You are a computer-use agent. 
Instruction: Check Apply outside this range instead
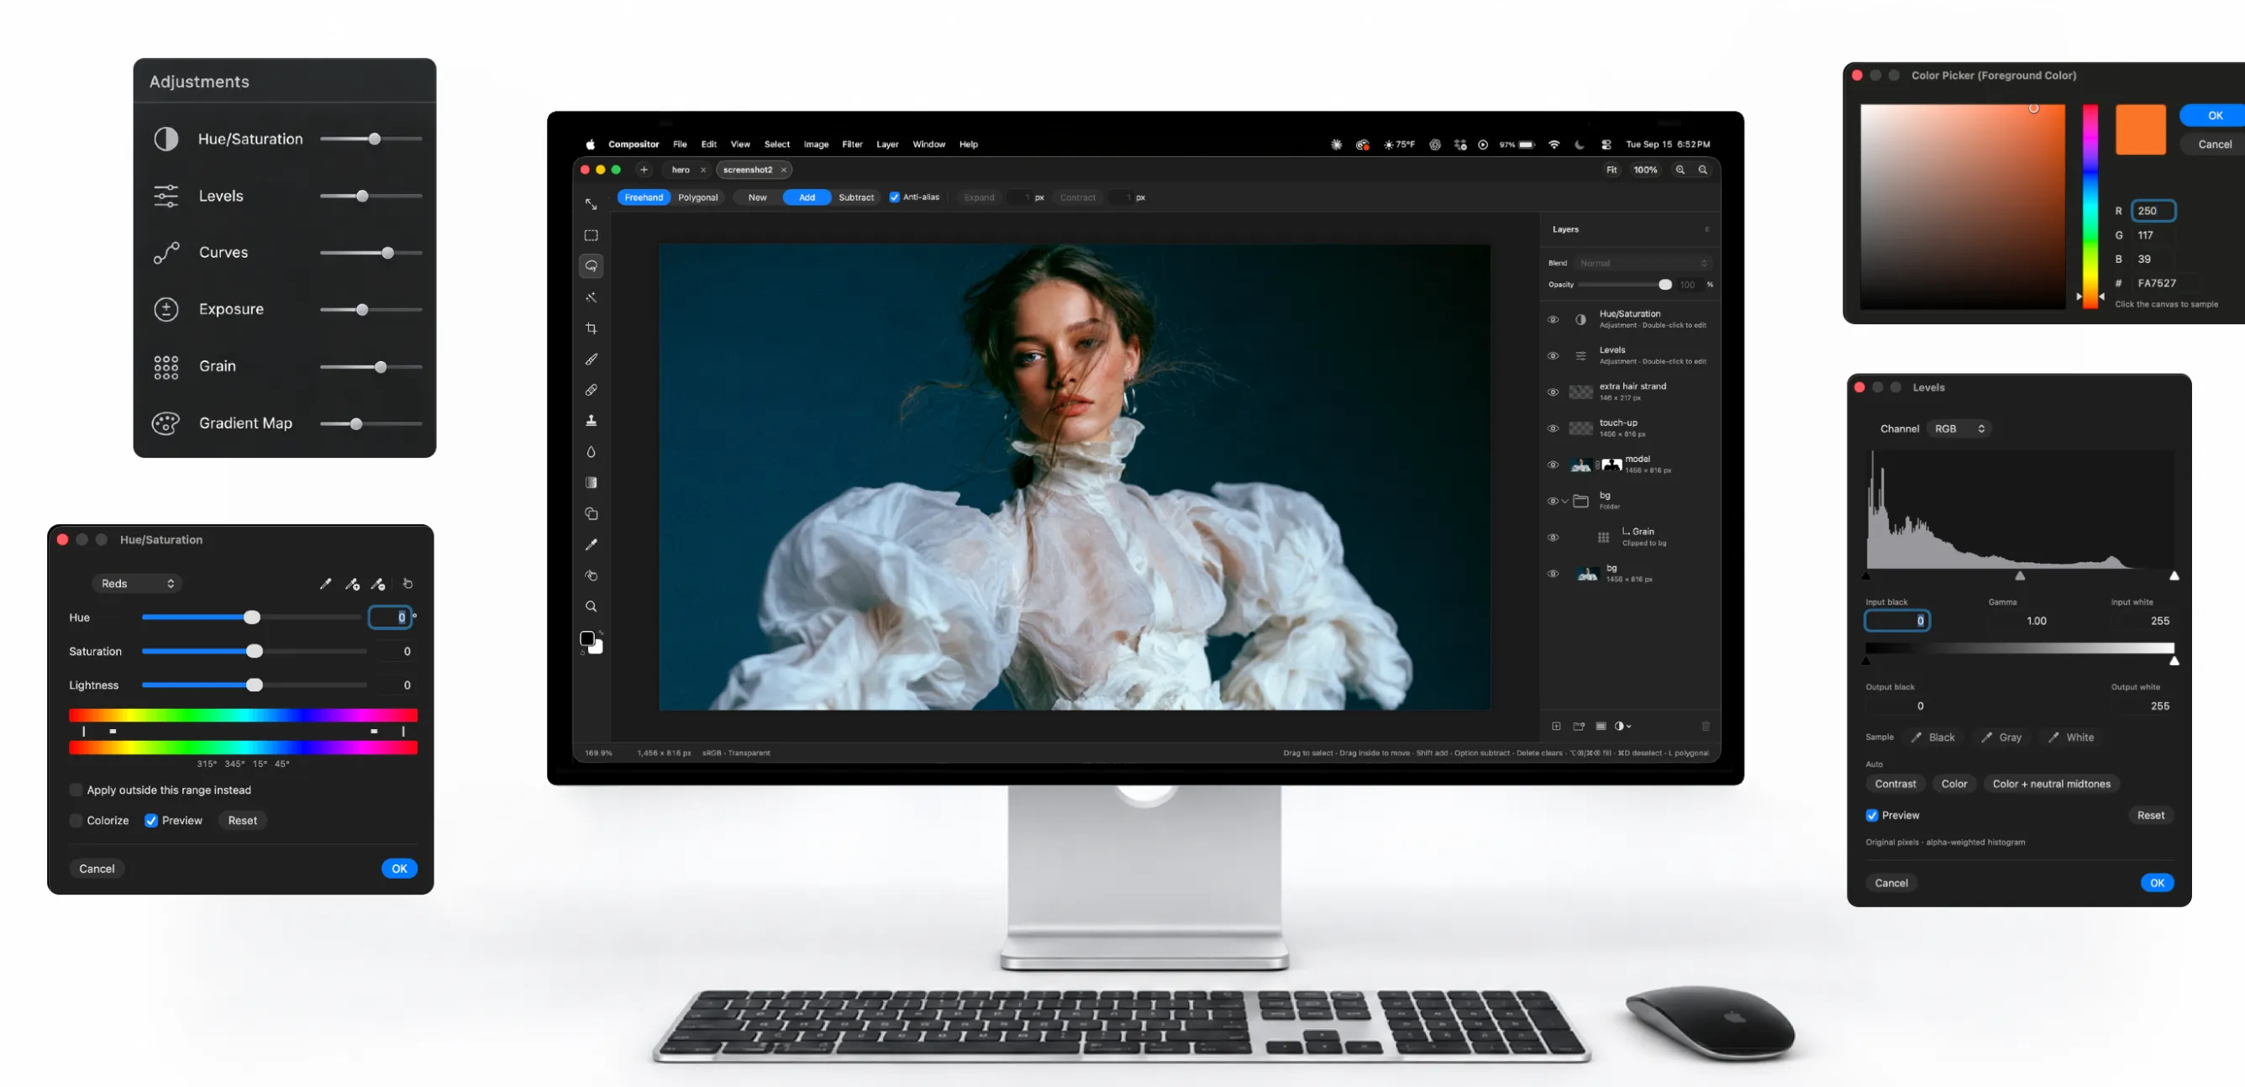[76, 790]
